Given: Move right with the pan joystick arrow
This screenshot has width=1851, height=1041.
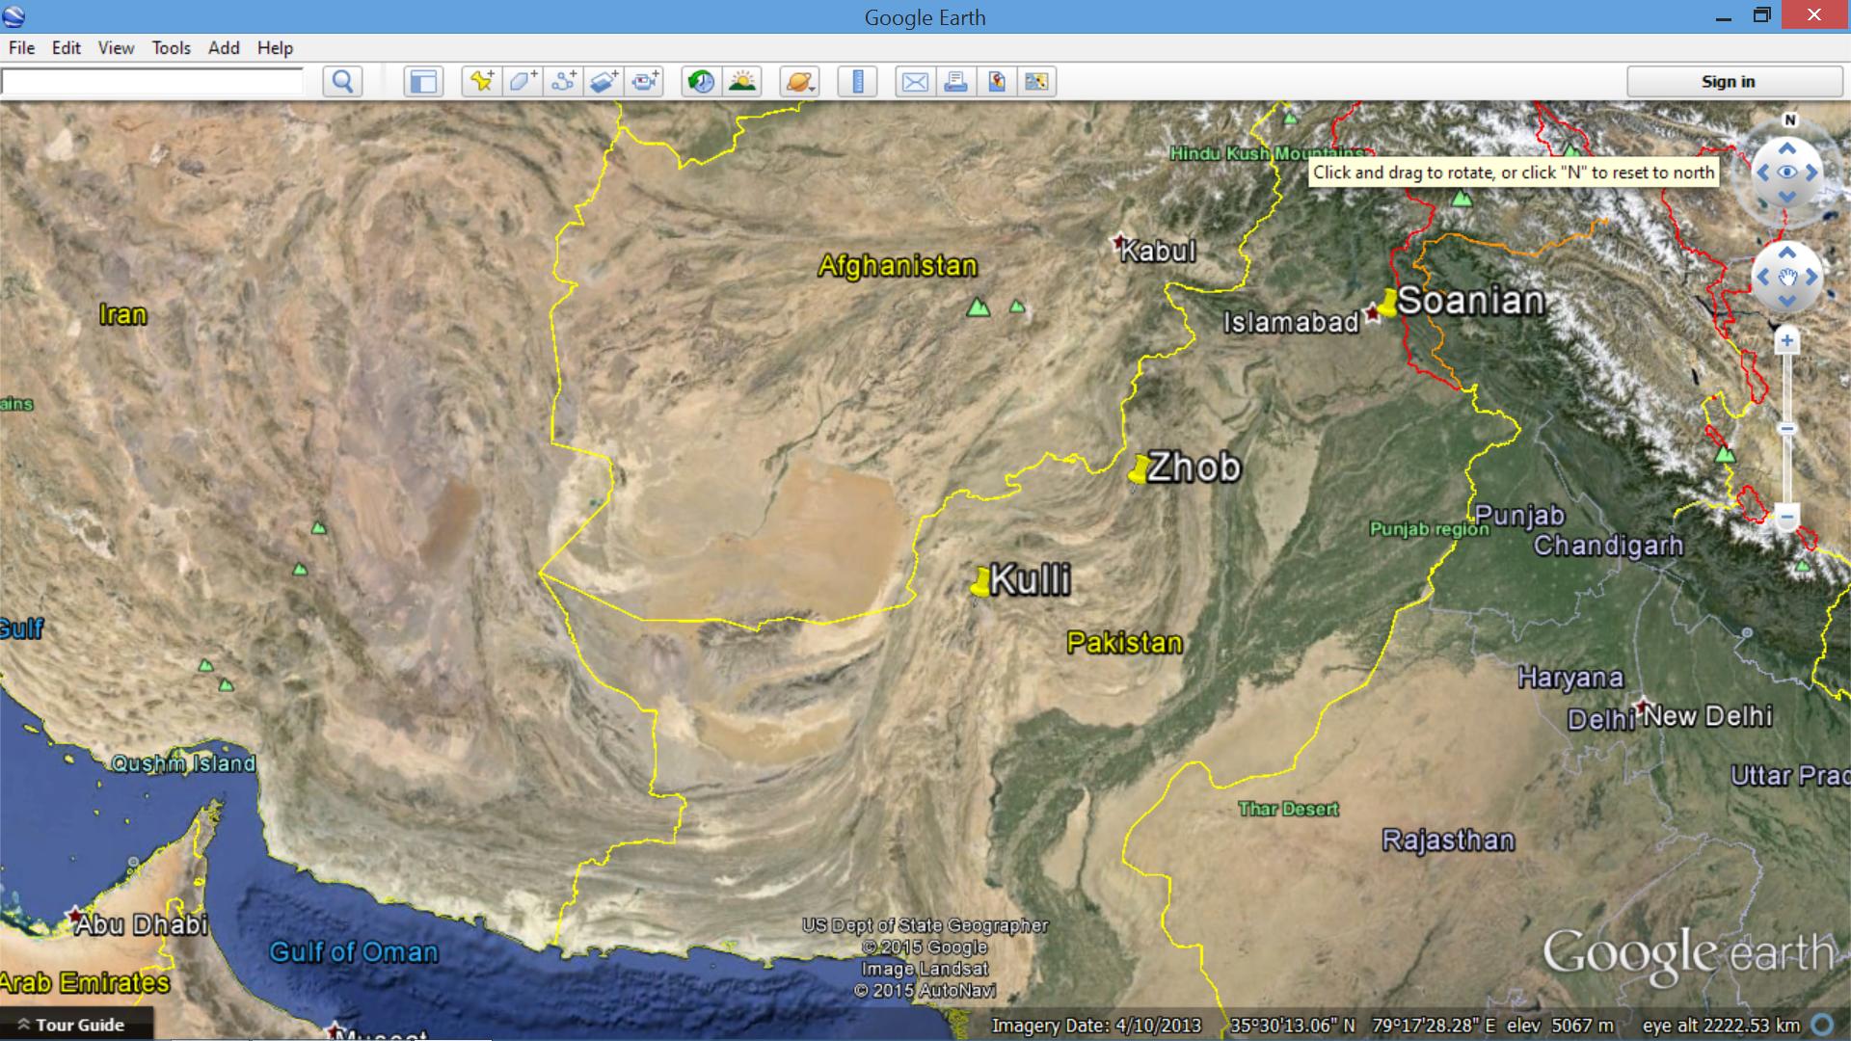Looking at the screenshot, I should coord(1811,277).
